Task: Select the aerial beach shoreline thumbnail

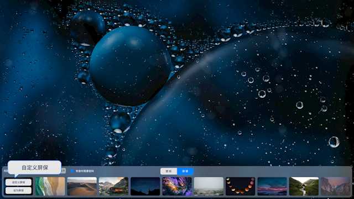Action: click(50, 186)
